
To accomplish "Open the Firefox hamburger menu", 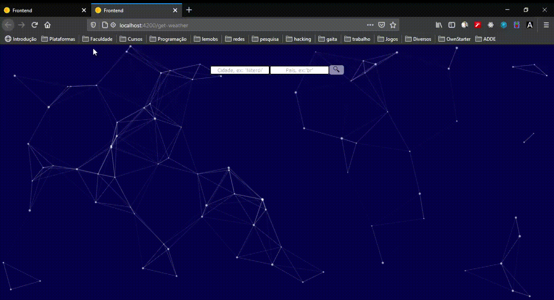I will coord(546,25).
